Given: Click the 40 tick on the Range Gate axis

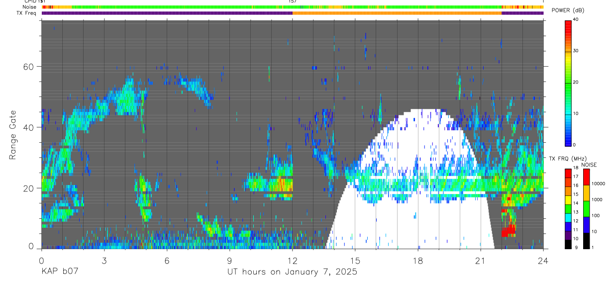Looking at the screenshot, I should [x=29, y=127].
